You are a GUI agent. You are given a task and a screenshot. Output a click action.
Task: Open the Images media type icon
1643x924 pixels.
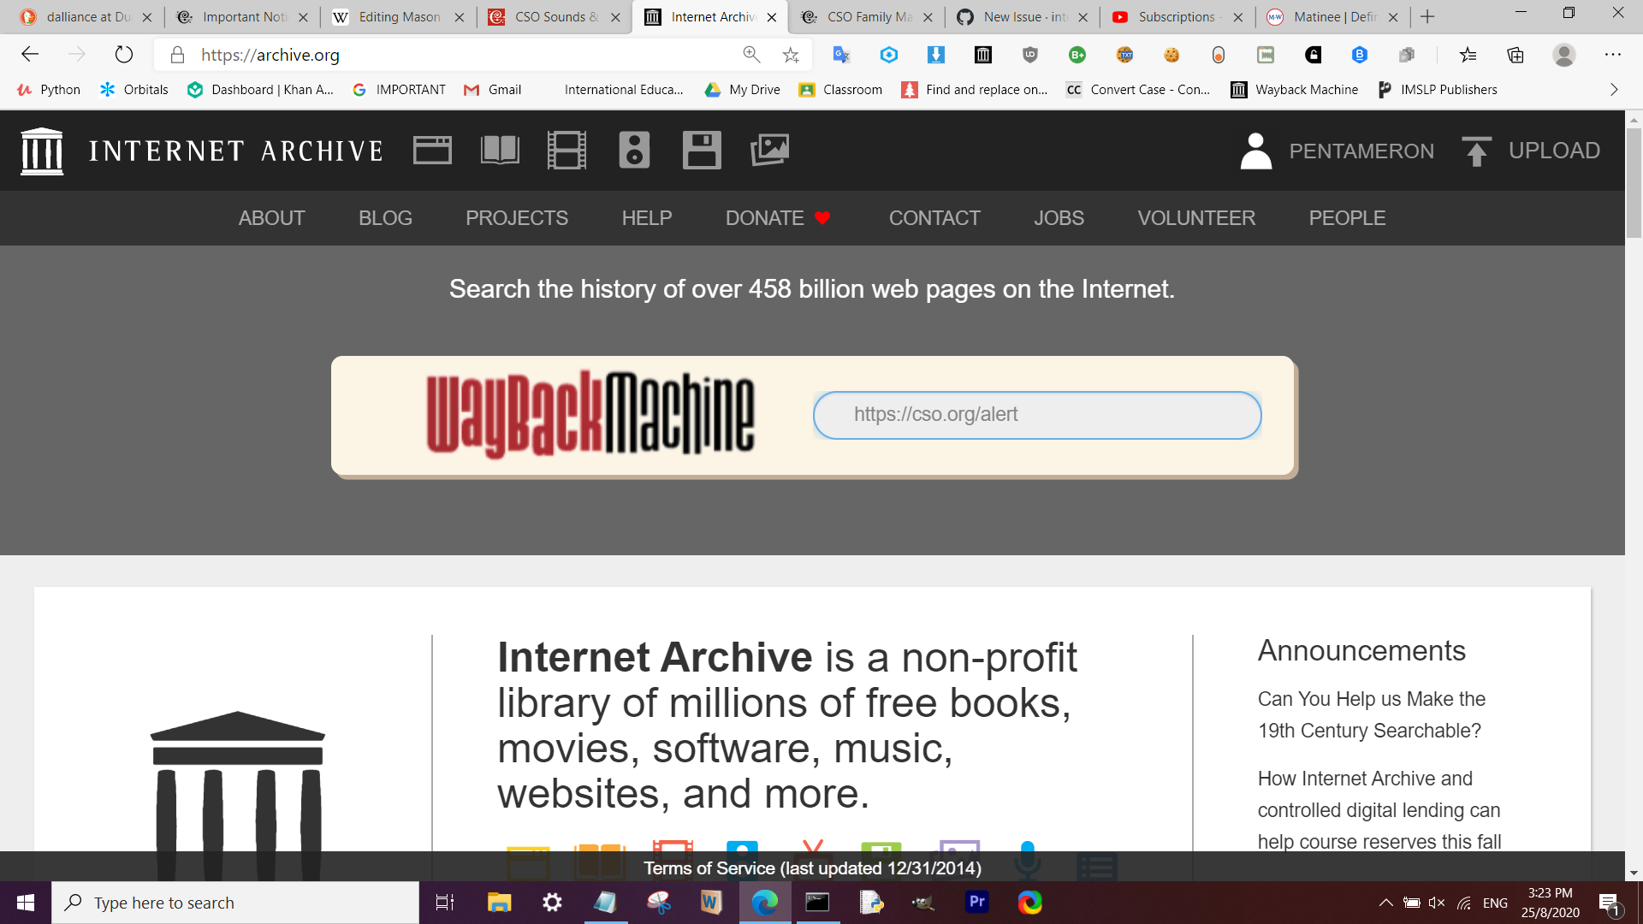769,151
